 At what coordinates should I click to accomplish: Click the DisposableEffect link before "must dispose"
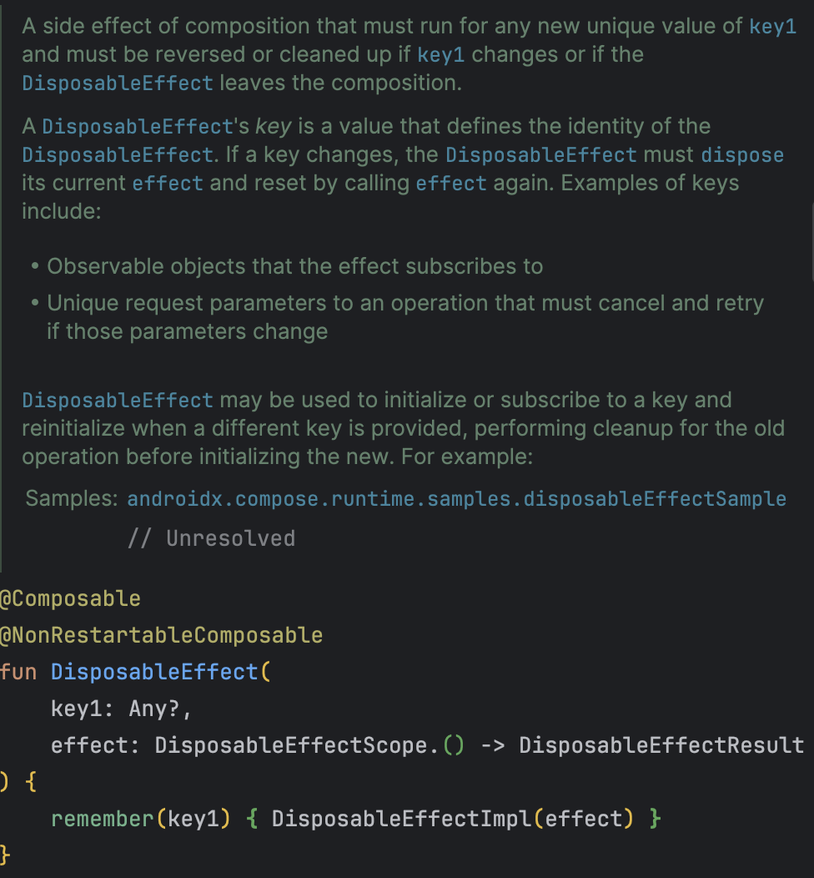coord(541,155)
